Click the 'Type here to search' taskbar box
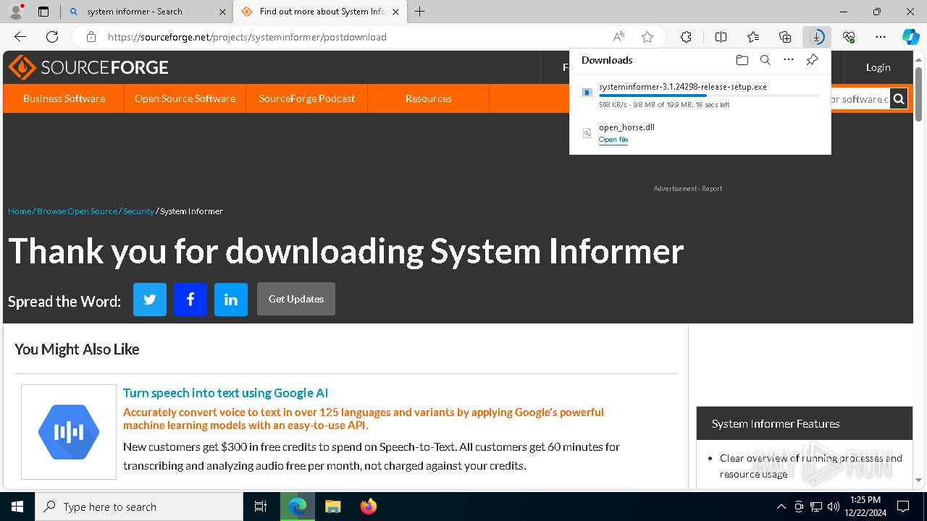Image resolution: width=927 pixels, height=521 pixels. (139, 507)
